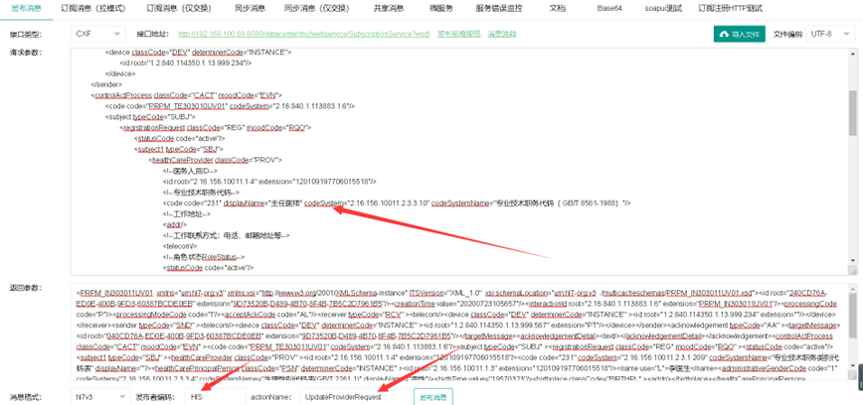Click the 发布者编码 field containing HIS

click(x=215, y=397)
